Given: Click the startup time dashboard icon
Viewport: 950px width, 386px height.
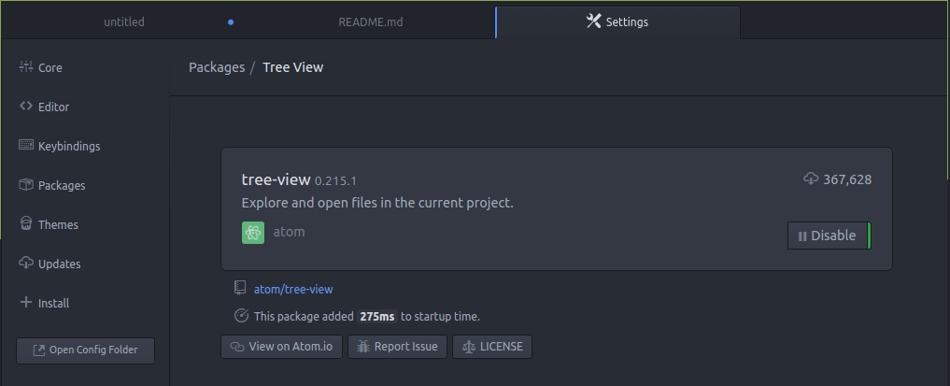Looking at the screenshot, I should pyautogui.click(x=241, y=315).
